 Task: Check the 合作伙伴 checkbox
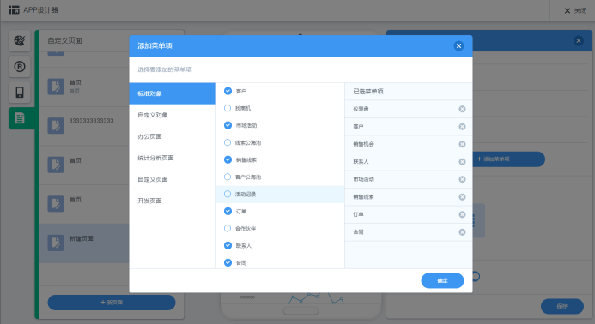228,229
